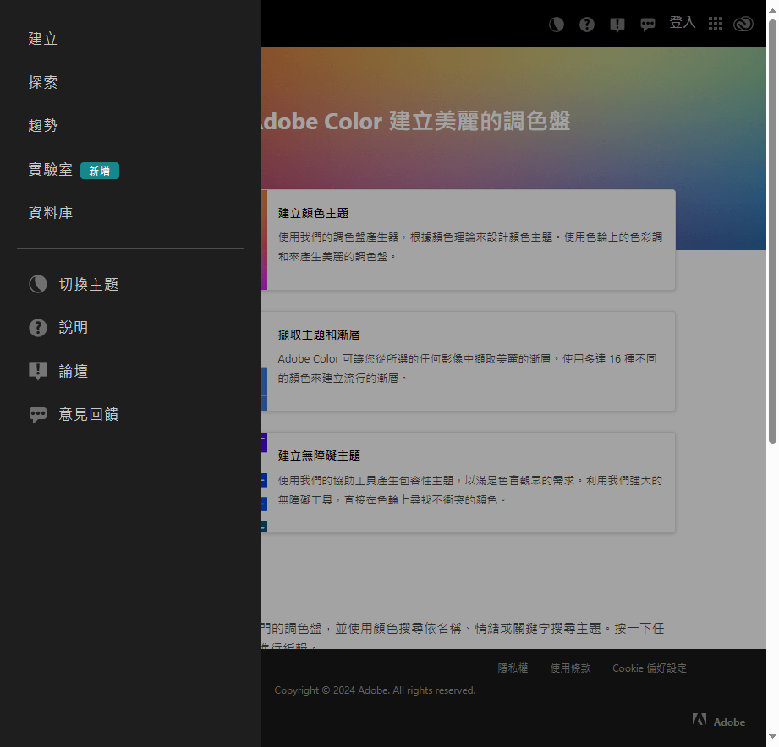Open Cookie 偏好設定 in the footer
This screenshot has height=747, width=779.
[650, 668]
